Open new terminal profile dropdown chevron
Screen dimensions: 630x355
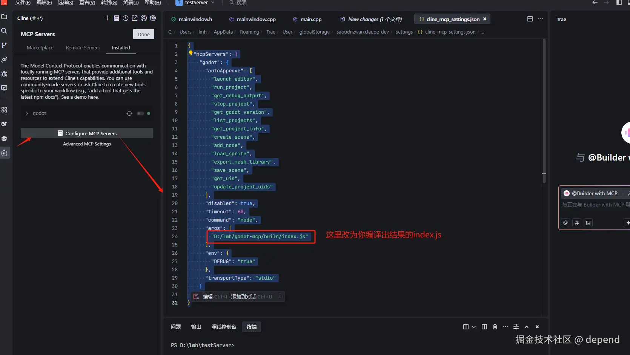click(474, 327)
